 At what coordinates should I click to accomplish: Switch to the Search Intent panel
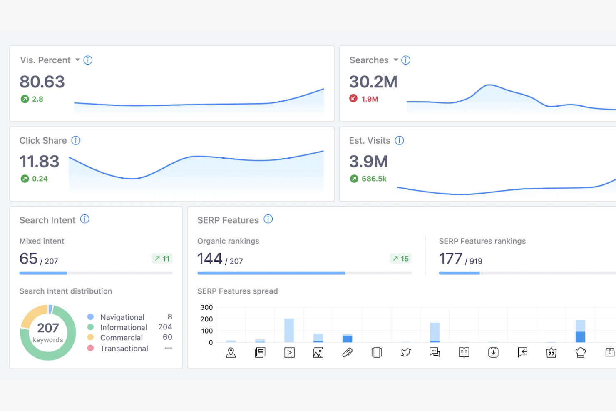(47, 220)
